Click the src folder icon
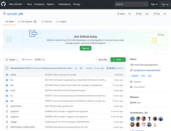Screen dimensions: 171x131 tap(7, 96)
